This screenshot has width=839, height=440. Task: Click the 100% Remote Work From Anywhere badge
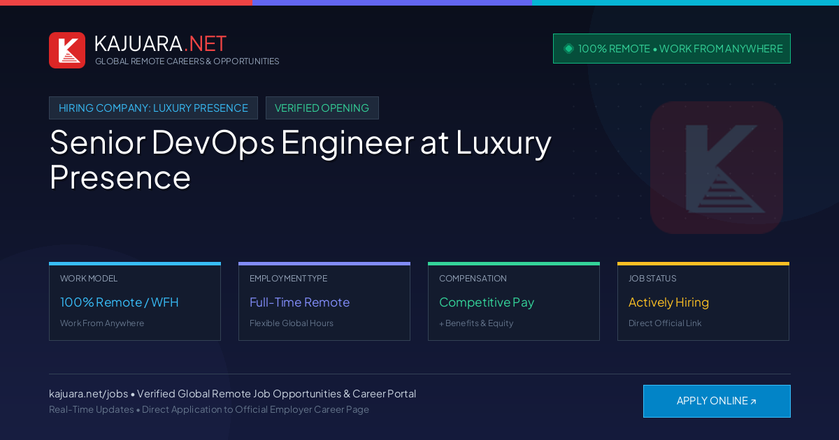point(672,49)
